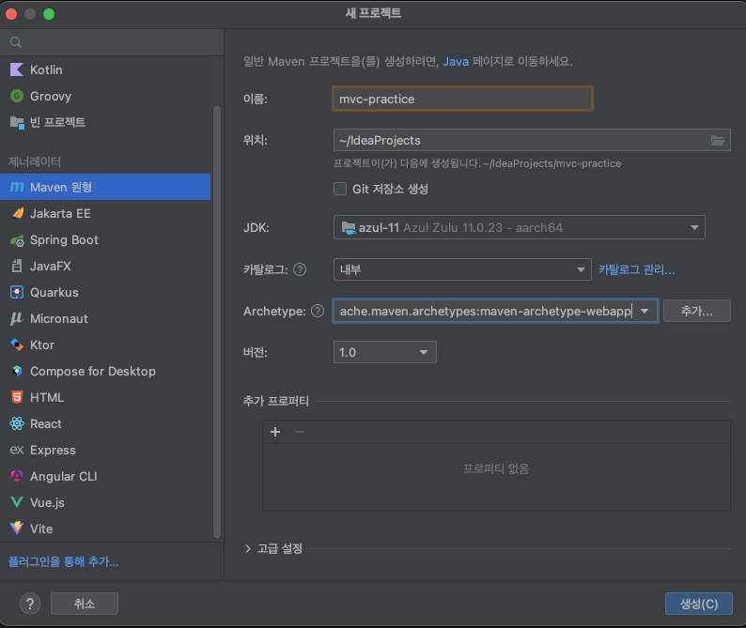
Task: Select Vue.js generator
Action: tap(105, 502)
